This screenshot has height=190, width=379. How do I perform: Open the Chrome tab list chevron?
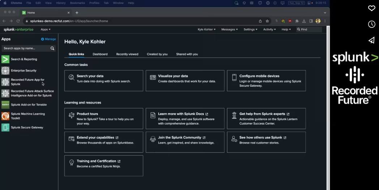pyautogui.click(x=325, y=13)
